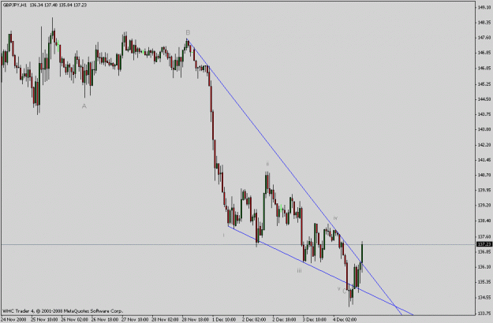Click the 144.50 price axis label

(x=484, y=99)
